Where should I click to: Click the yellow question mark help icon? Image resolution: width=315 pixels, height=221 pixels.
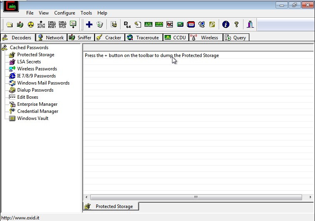coord(236,24)
